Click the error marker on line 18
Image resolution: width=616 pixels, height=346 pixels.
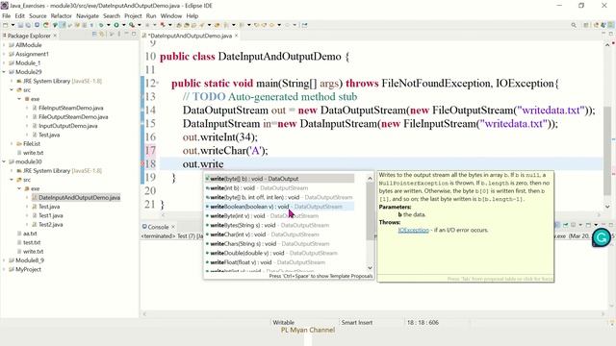pos(142,164)
